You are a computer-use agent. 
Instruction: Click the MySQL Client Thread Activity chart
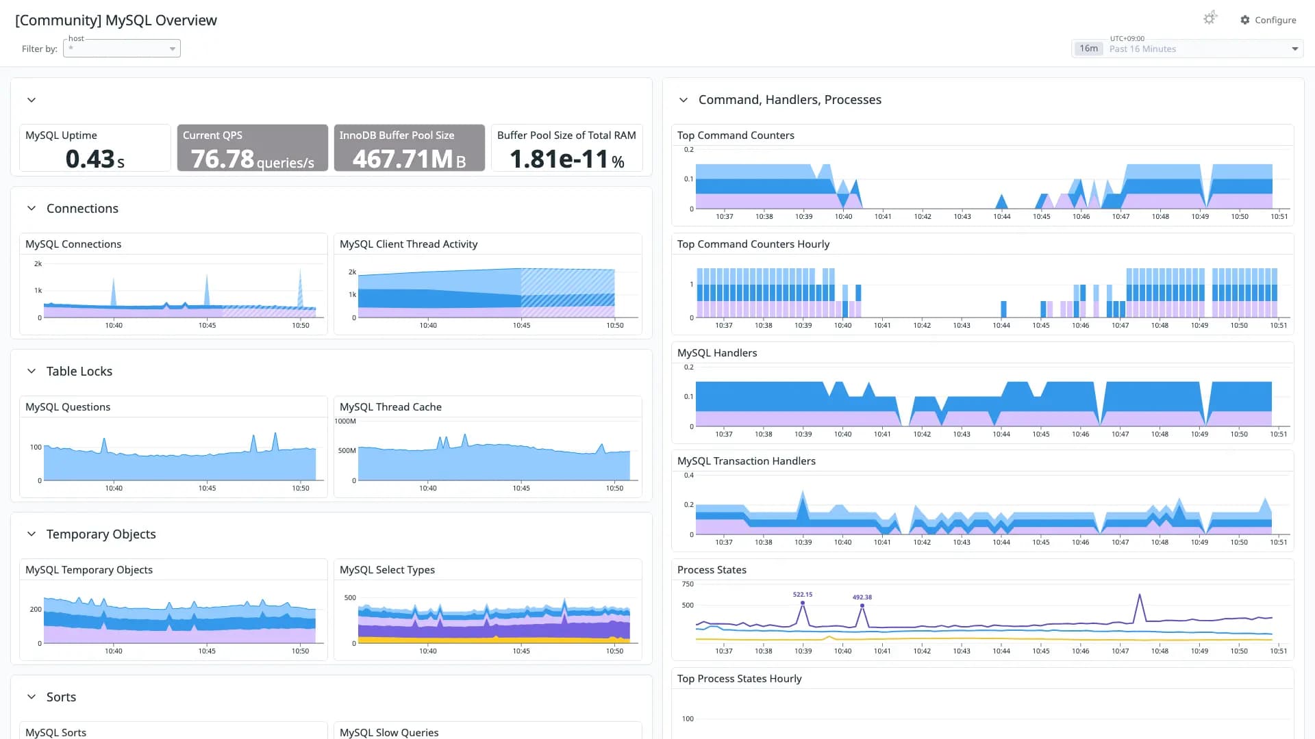(488, 293)
